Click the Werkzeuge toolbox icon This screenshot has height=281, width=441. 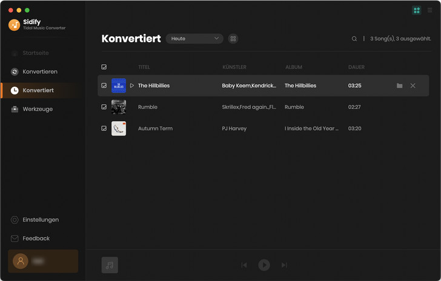pyautogui.click(x=15, y=109)
